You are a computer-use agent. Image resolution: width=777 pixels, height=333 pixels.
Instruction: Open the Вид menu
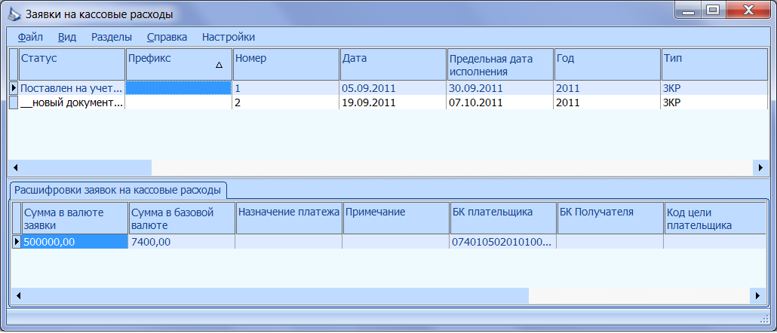[x=67, y=37]
